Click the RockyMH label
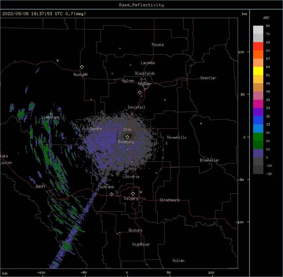 (x=80, y=75)
